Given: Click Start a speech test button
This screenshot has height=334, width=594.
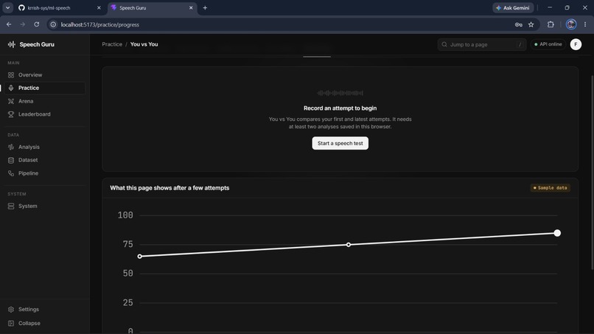Looking at the screenshot, I should click(340, 143).
